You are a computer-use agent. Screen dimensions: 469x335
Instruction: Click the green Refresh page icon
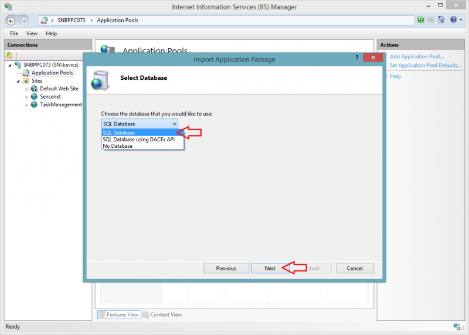[421, 20]
